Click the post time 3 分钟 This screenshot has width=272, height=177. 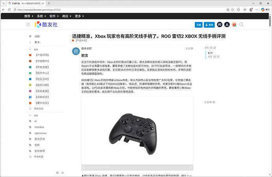(189, 49)
